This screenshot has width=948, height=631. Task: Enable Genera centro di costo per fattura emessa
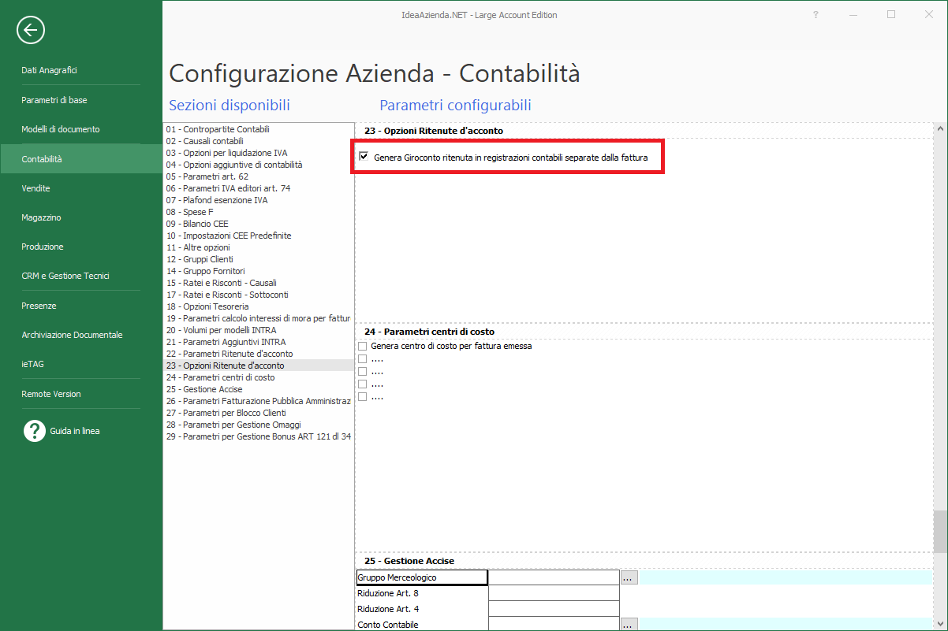coord(363,347)
